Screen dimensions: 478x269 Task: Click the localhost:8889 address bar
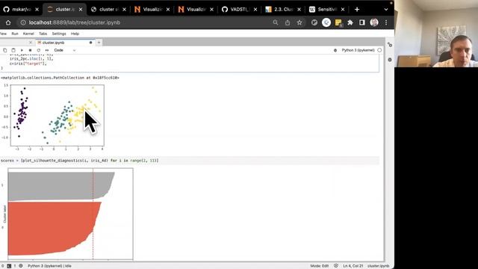(75, 22)
